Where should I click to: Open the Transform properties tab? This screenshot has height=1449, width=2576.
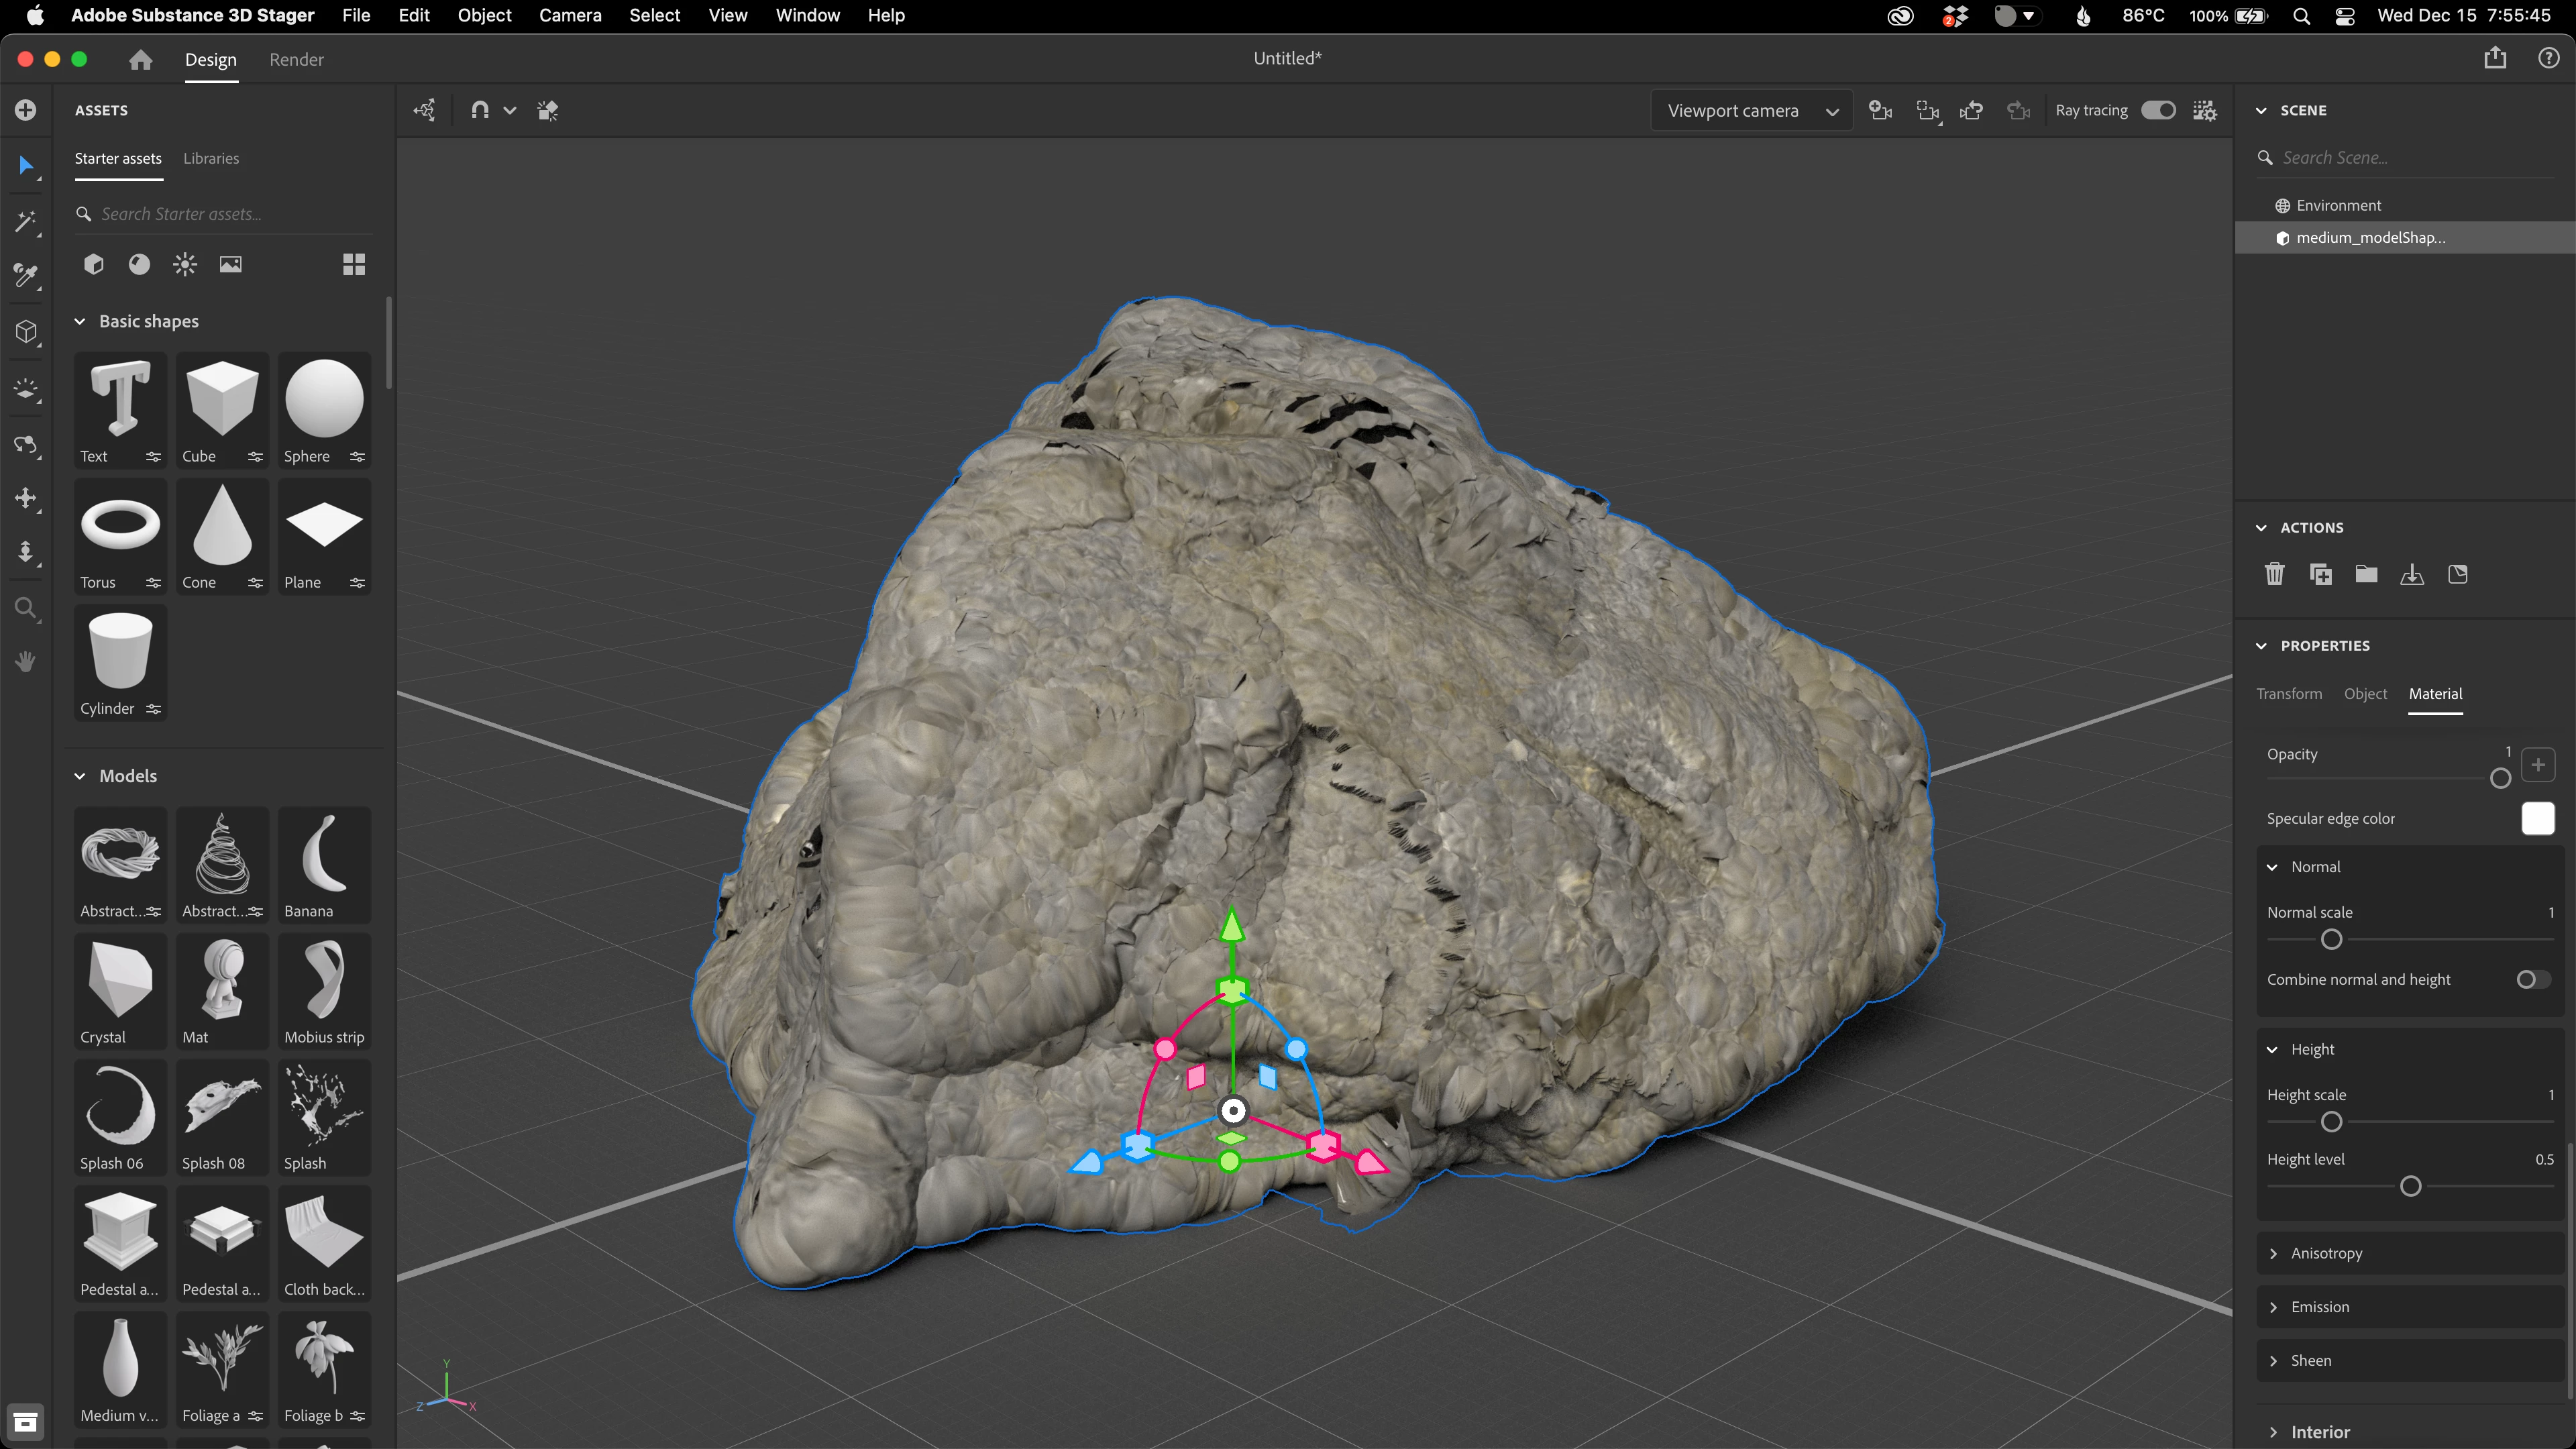(2289, 694)
